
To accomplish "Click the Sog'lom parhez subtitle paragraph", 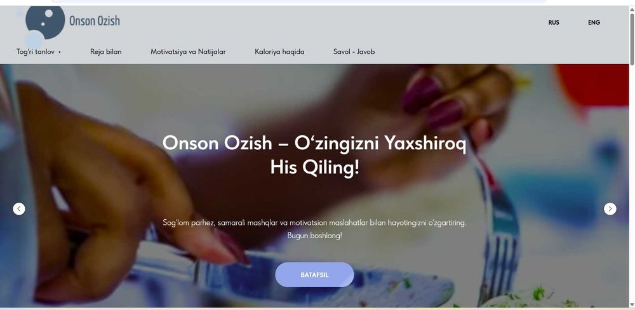I will coord(314,229).
